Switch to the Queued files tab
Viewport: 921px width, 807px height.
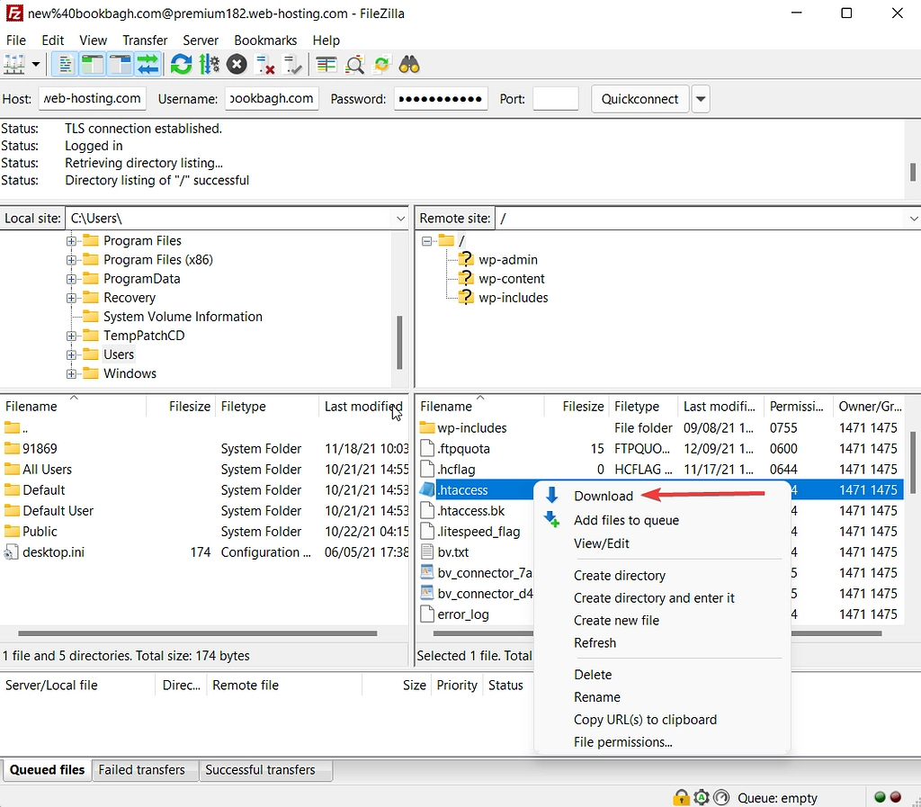coord(47,770)
